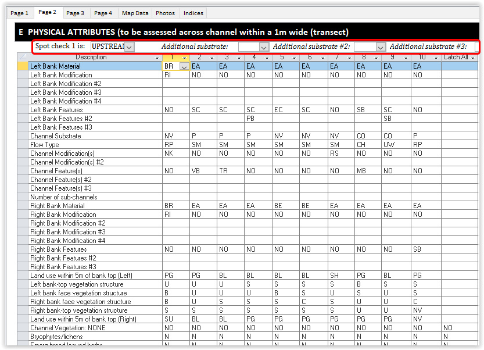Click the EC cell in Left Bank Features row

coord(285,110)
